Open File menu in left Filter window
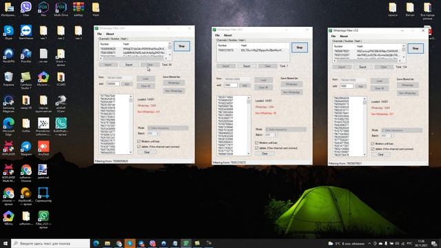 99,34
